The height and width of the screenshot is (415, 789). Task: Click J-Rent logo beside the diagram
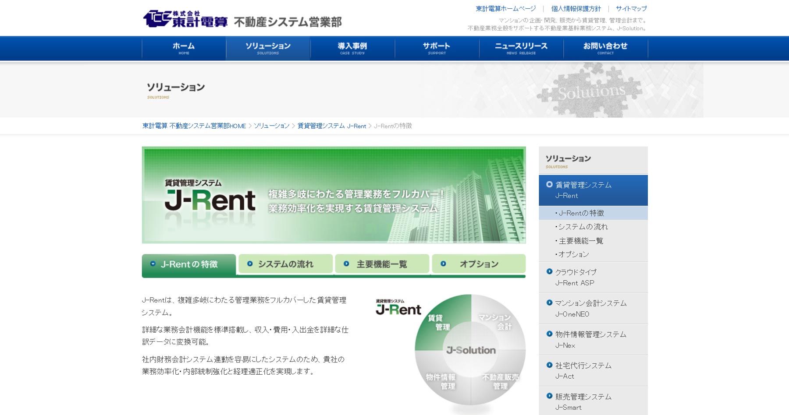pos(398,307)
